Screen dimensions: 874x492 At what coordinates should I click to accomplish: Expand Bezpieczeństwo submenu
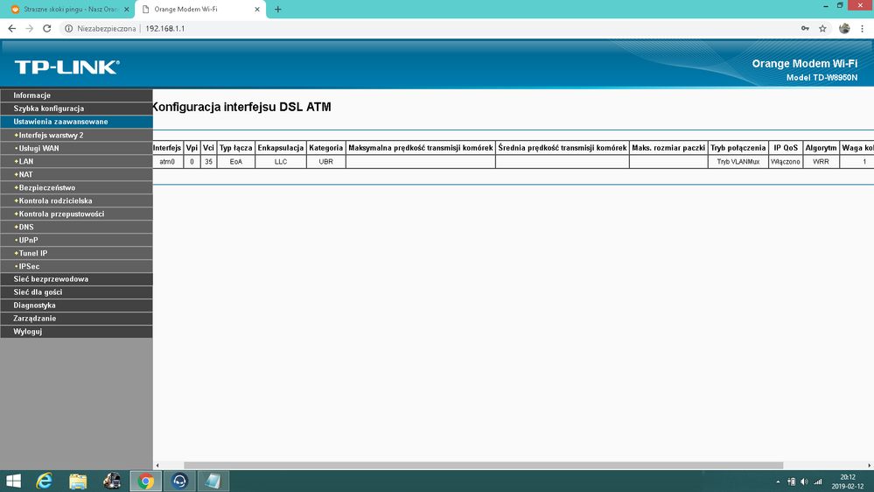(x=76, y=187)
